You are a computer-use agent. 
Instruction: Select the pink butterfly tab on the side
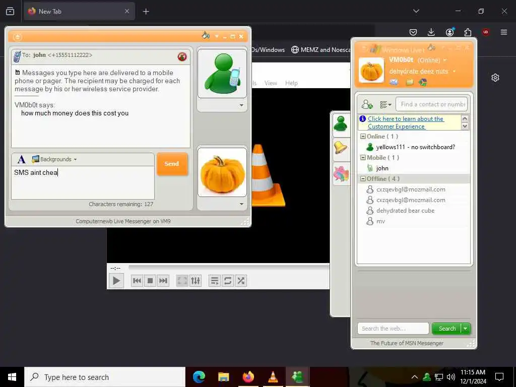(x=341, y=173)
